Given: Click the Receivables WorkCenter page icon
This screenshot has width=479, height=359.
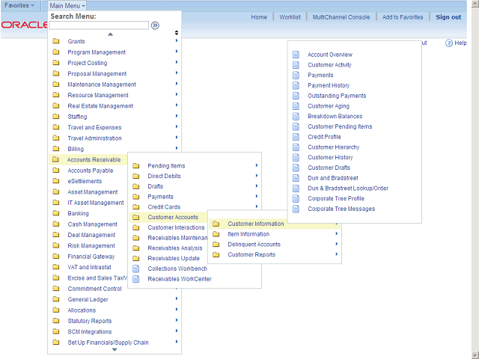Looking at the screenshot, I should [135, 279].
